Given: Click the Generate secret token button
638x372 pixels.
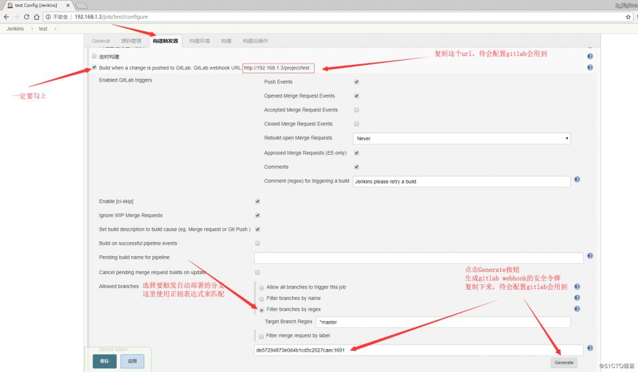Looking at the screenshot, I should pyautogui.click(x=563, y=362).
